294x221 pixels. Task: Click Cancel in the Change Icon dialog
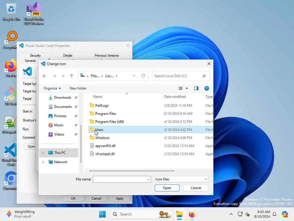(196, 188)
